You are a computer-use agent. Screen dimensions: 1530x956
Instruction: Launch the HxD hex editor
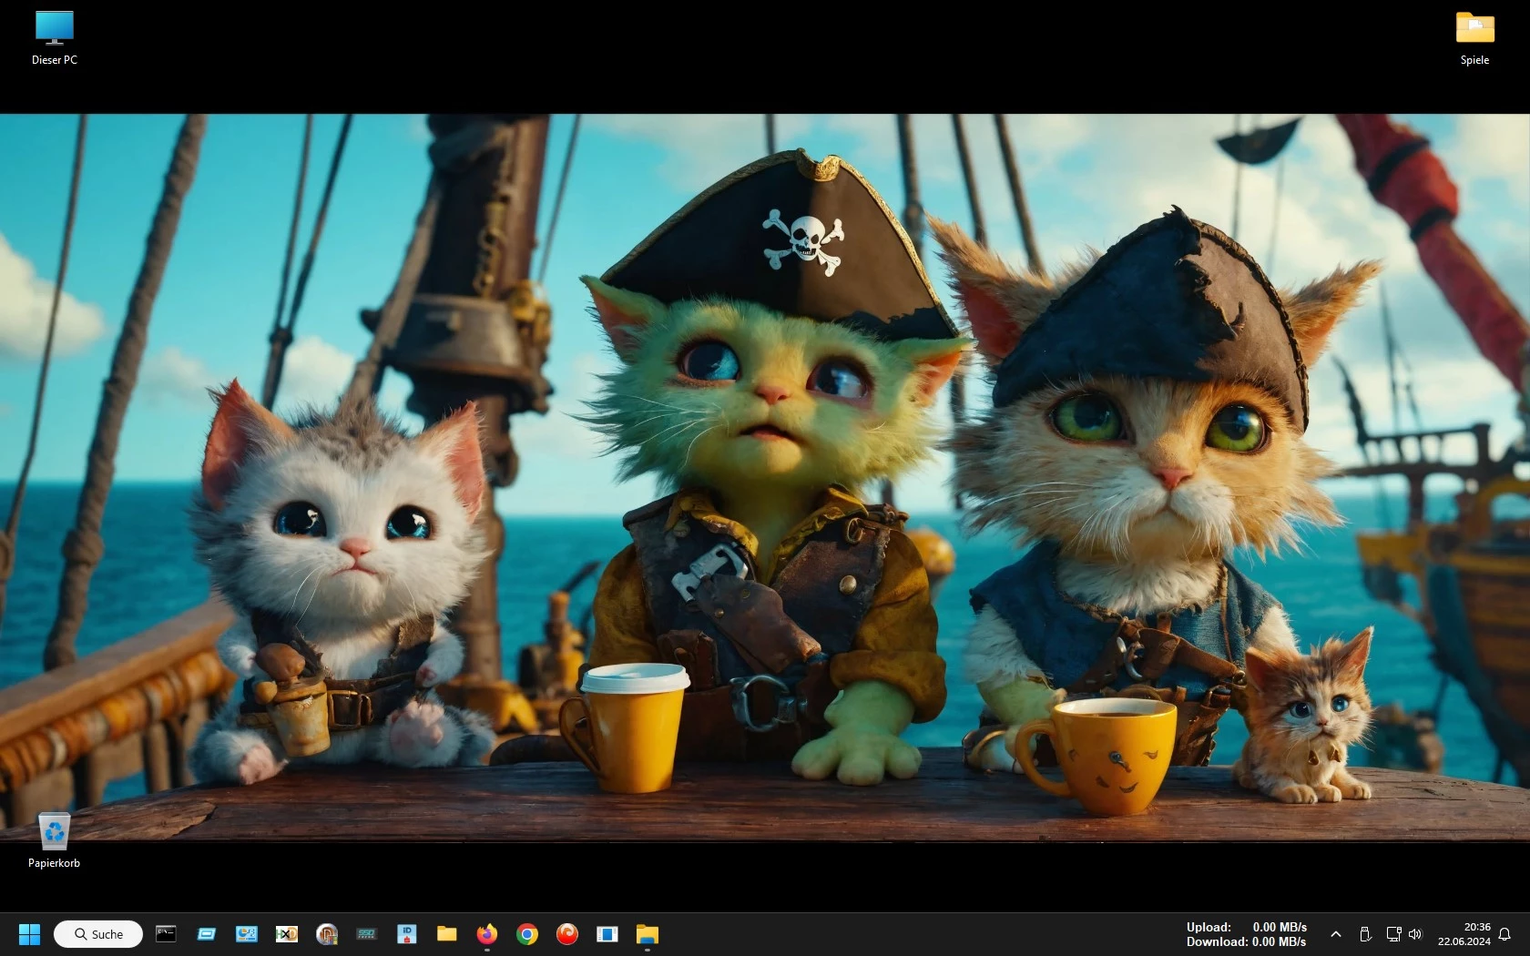pyautogui.click(x=287, y=933)
